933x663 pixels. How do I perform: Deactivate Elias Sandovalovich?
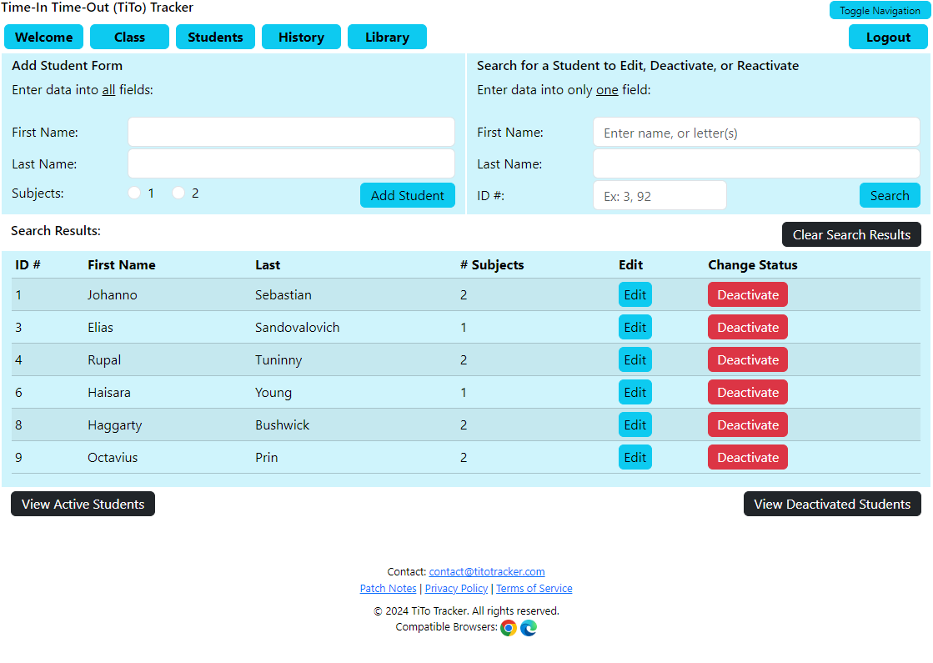[747, 327]
